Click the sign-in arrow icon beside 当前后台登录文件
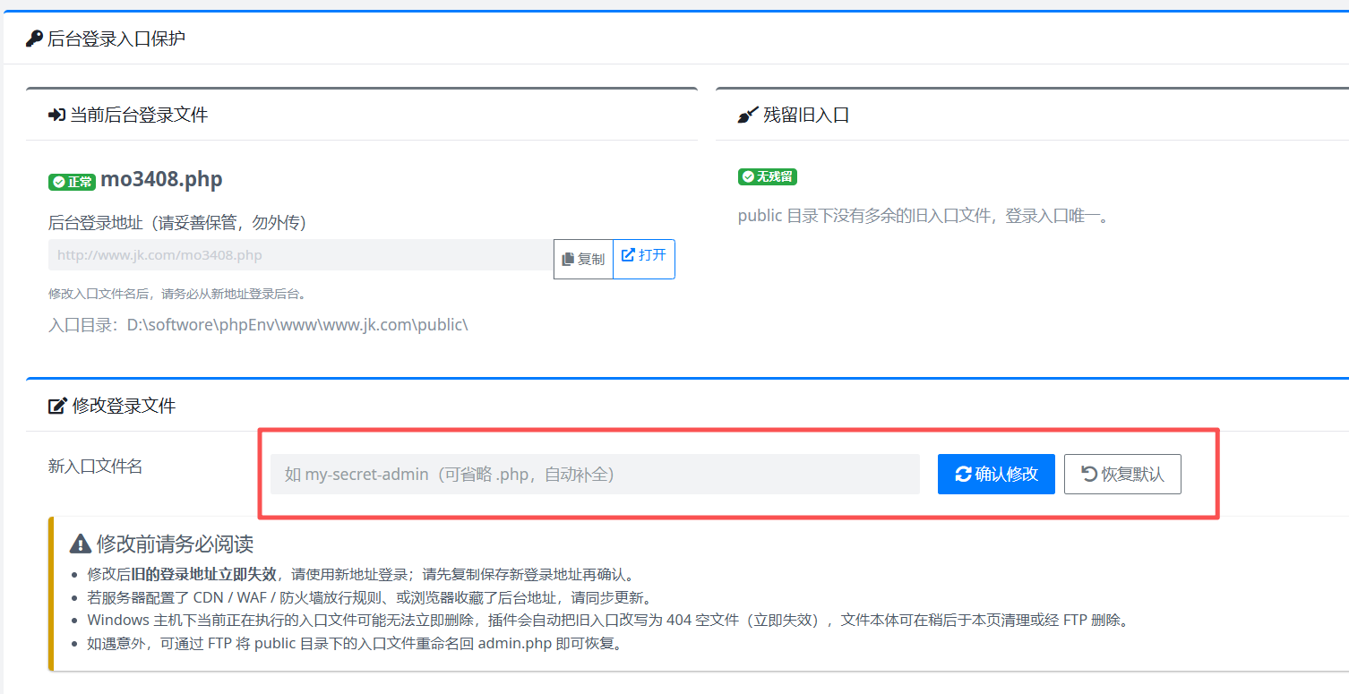1349x694 pixels. pyautogui.click(x=56, y=115)
